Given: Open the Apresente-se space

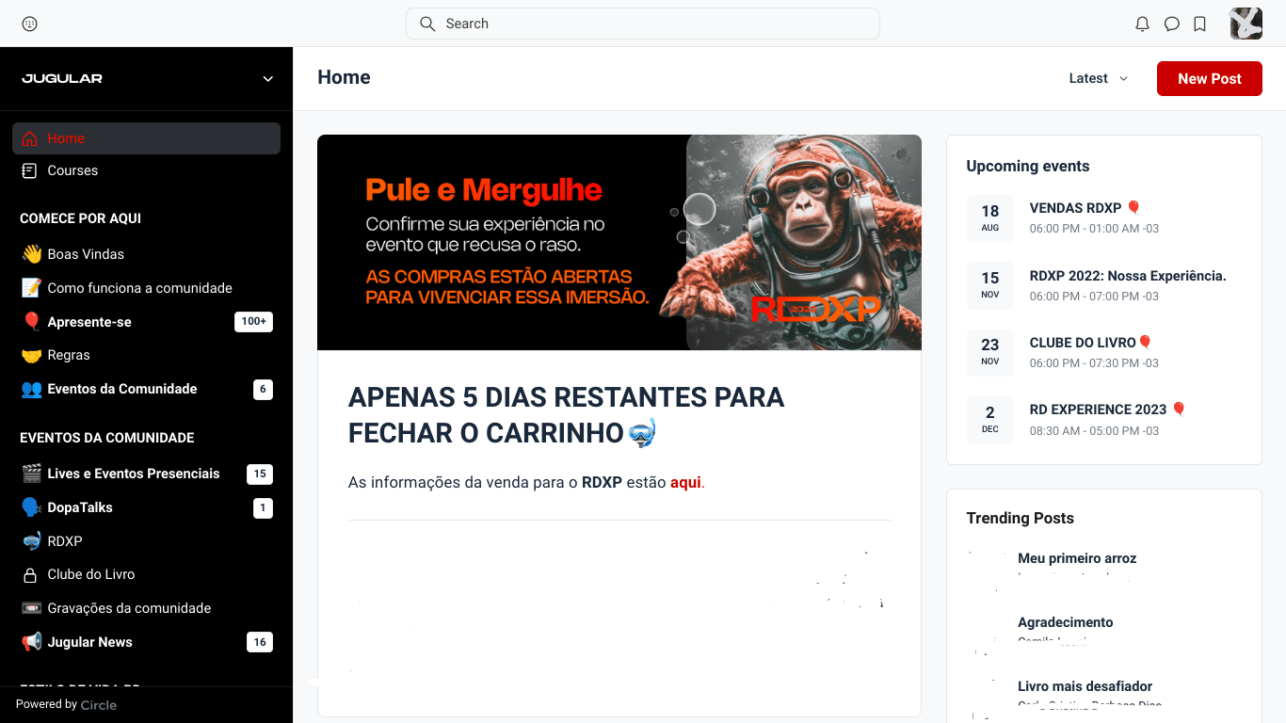Looking at the screenshot, I should [89, 322].
